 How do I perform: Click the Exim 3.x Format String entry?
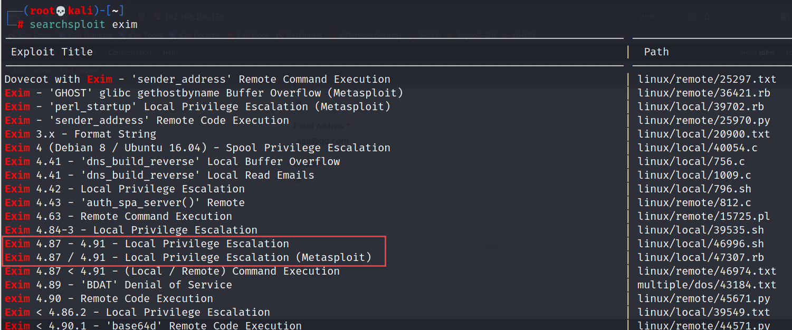point(80,134)
